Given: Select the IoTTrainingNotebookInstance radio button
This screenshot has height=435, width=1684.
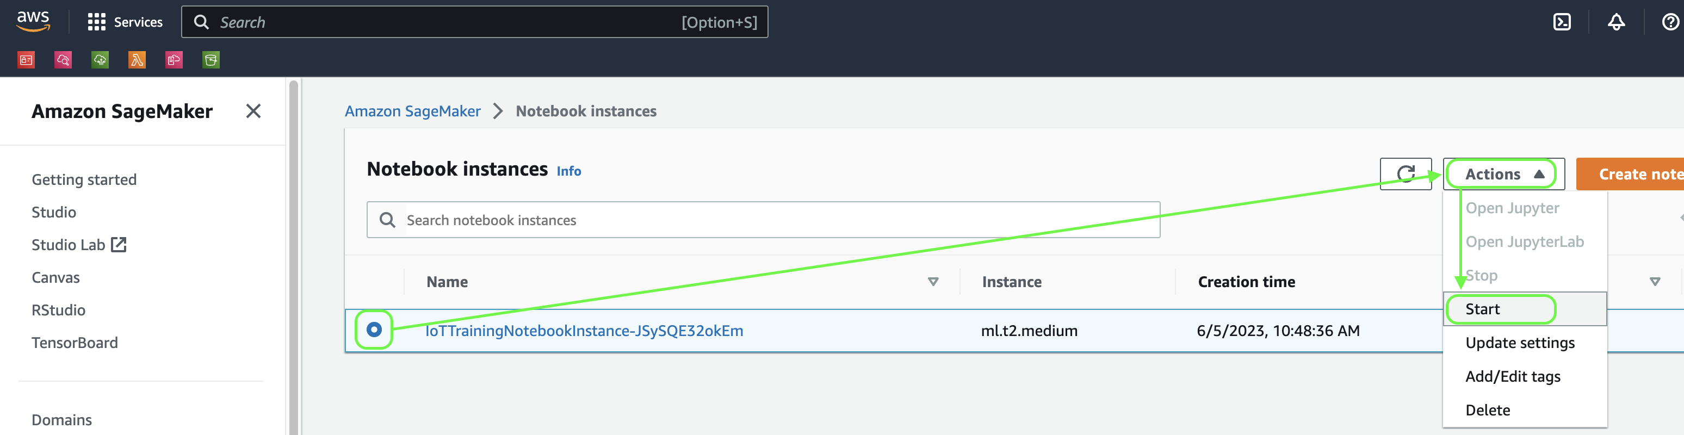Looking at the screenshot, I should [374, 329].
